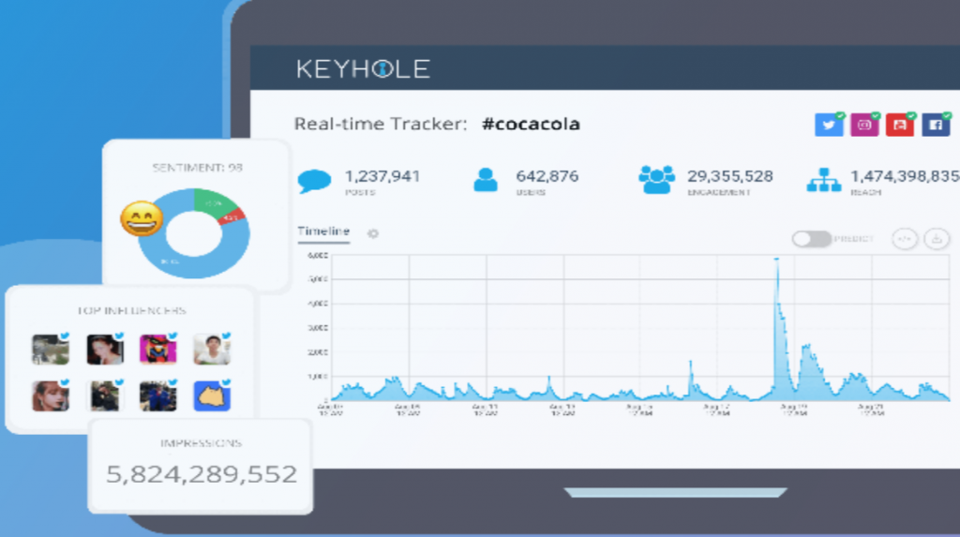Click the green segment of the sentiment donut

[215, 202]
